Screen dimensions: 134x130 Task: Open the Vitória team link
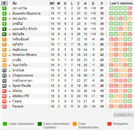click(17, 91)
